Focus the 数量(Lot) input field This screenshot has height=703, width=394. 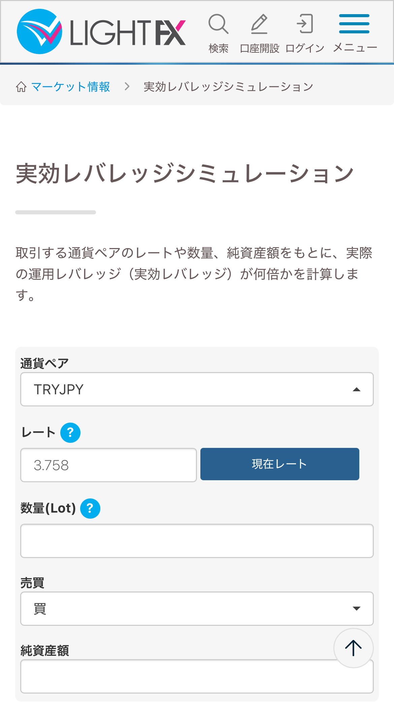(197, 541)
